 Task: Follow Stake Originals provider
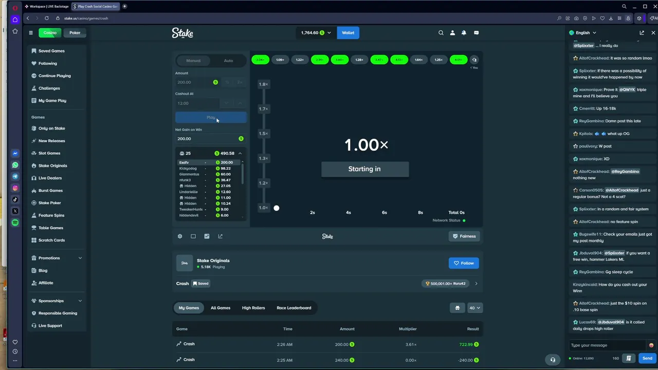pos(464,263)
